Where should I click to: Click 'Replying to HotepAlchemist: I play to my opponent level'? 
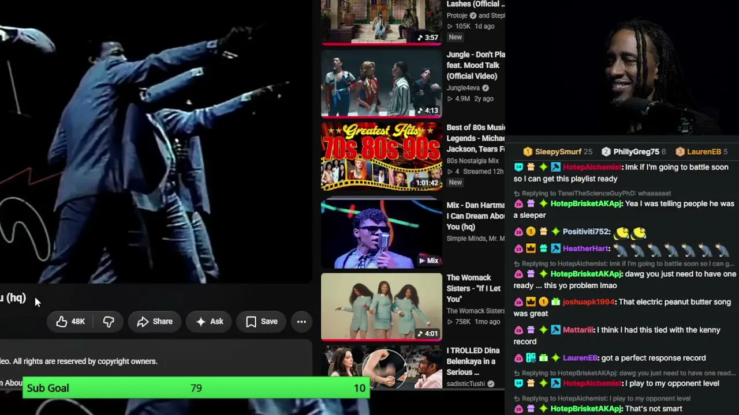tap(606, 398)
